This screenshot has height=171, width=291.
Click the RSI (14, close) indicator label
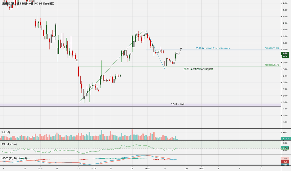coord(9,144)
